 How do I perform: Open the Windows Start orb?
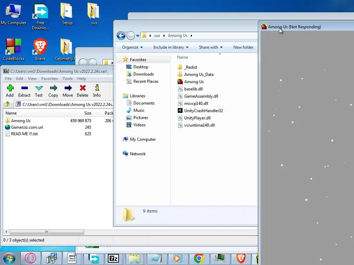click(9, 258)
